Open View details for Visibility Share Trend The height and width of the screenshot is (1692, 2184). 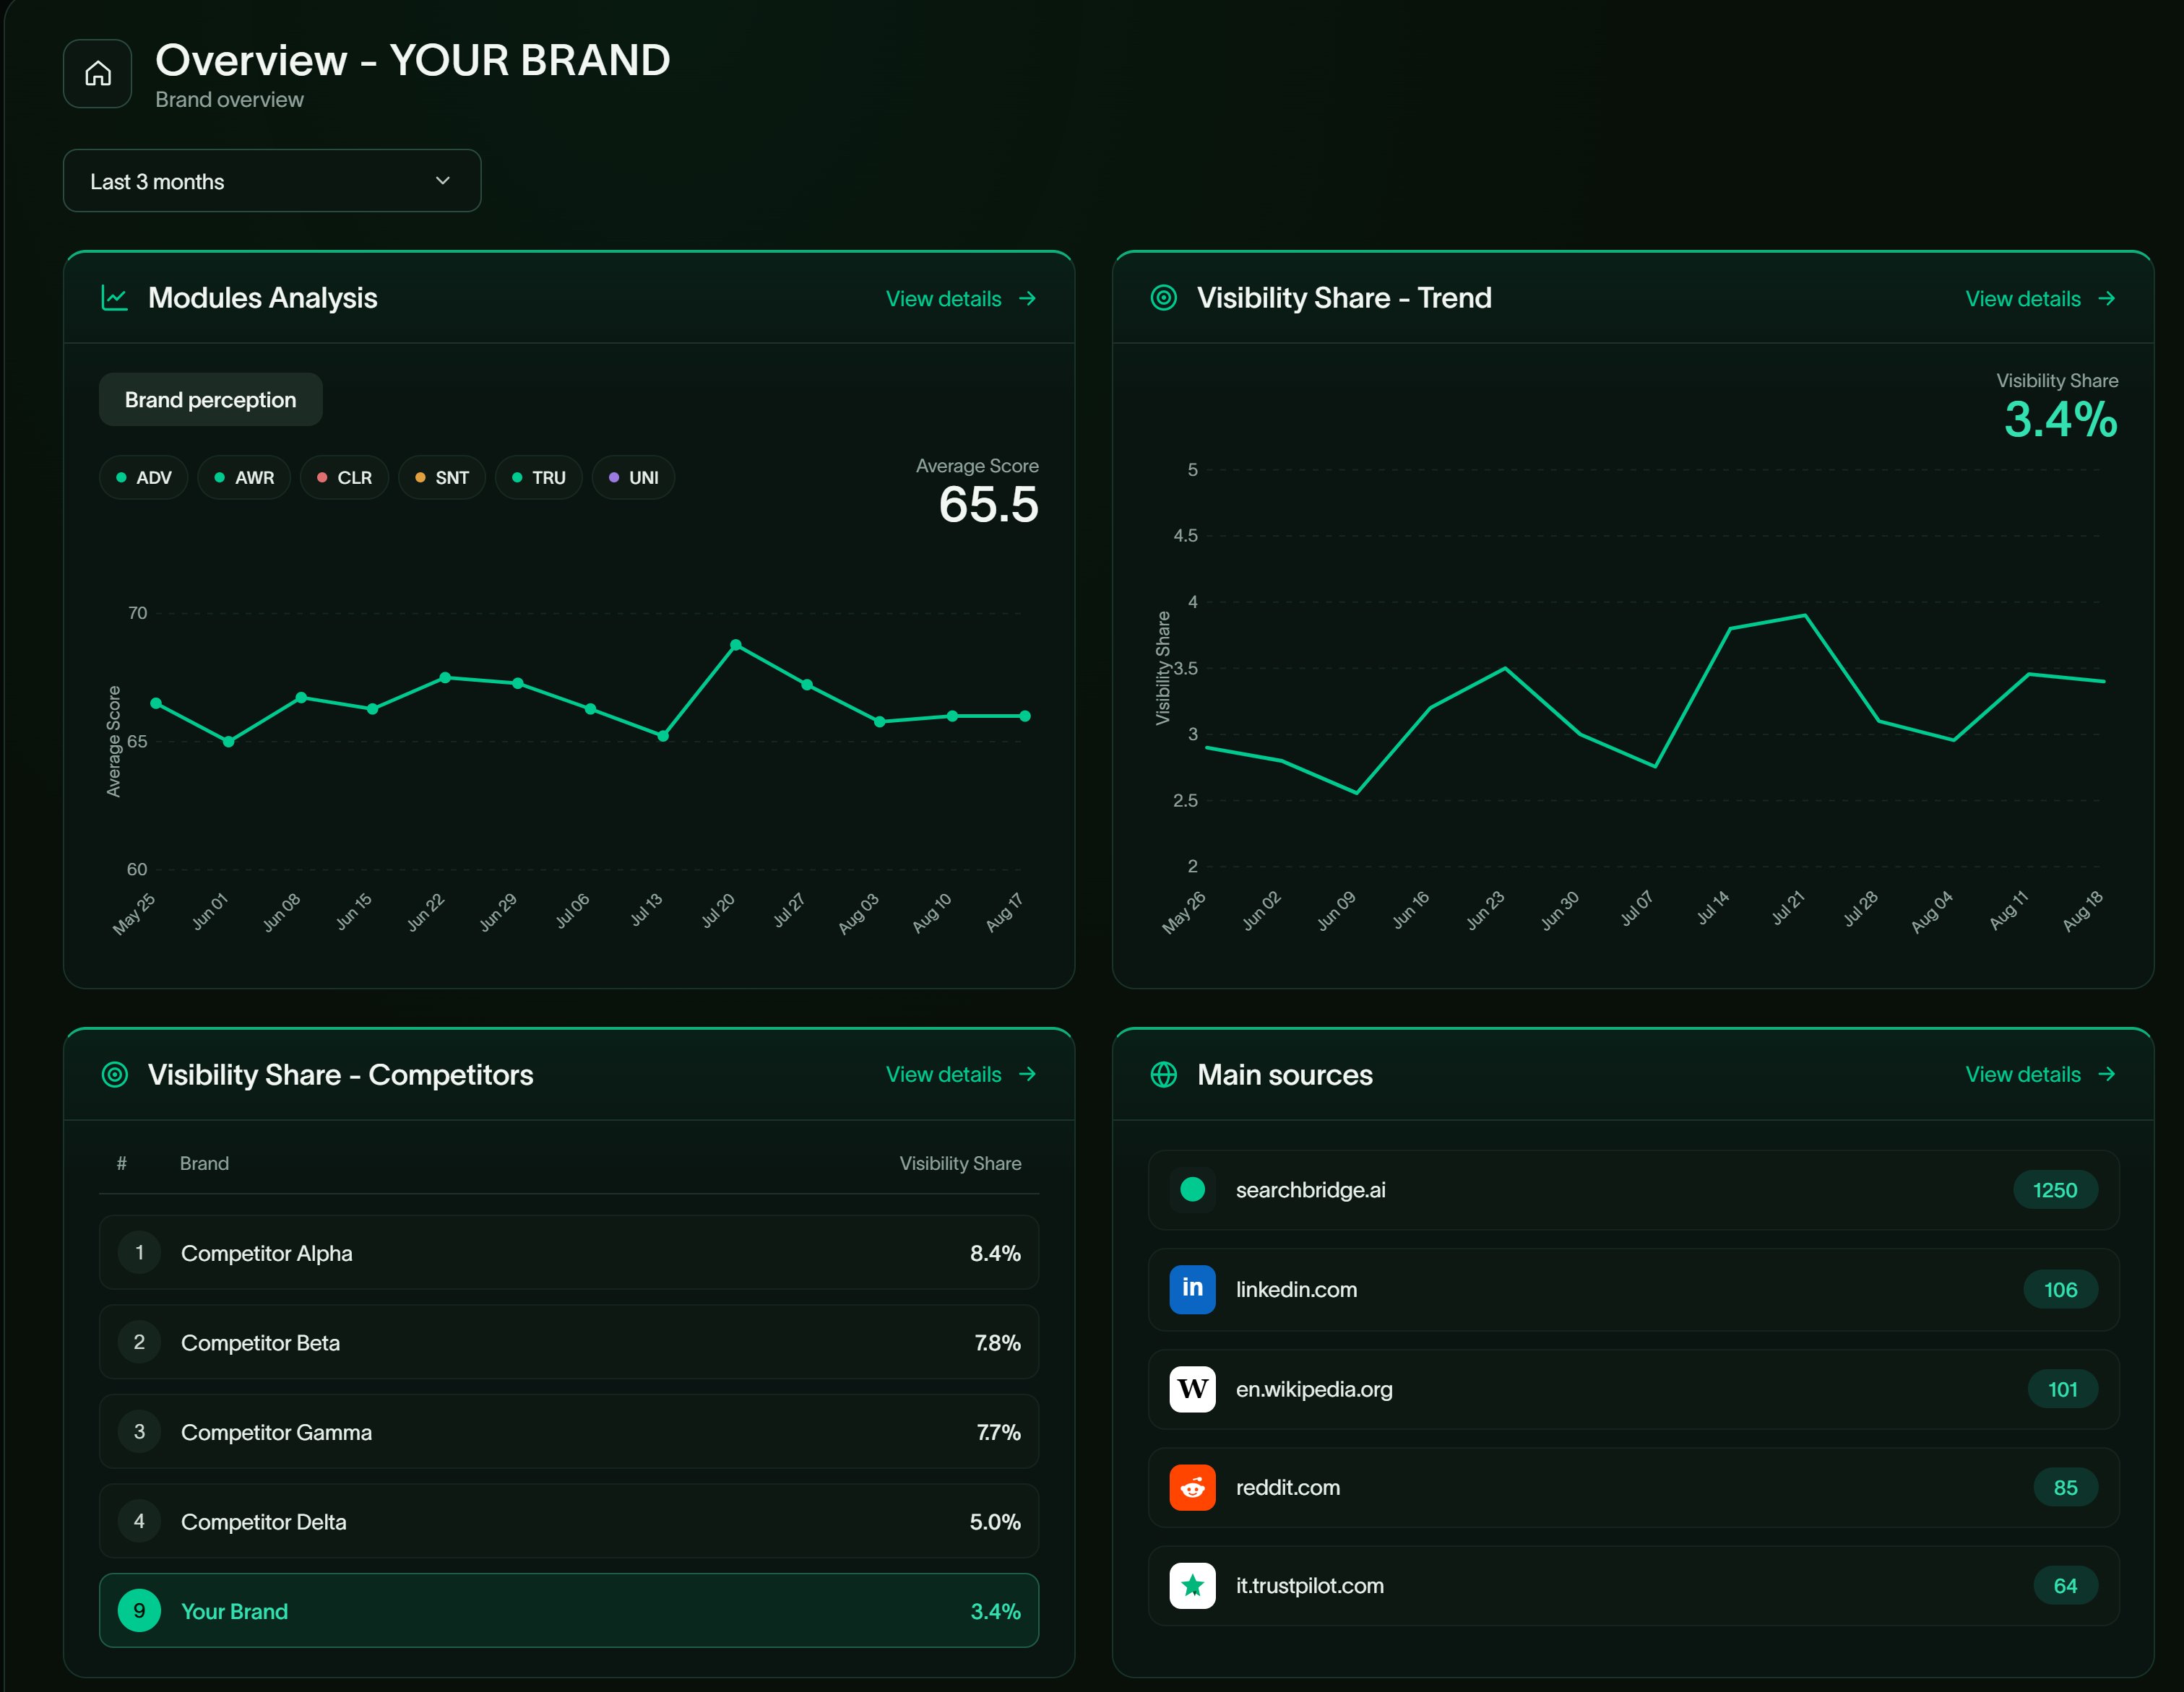pos(2040,299)
